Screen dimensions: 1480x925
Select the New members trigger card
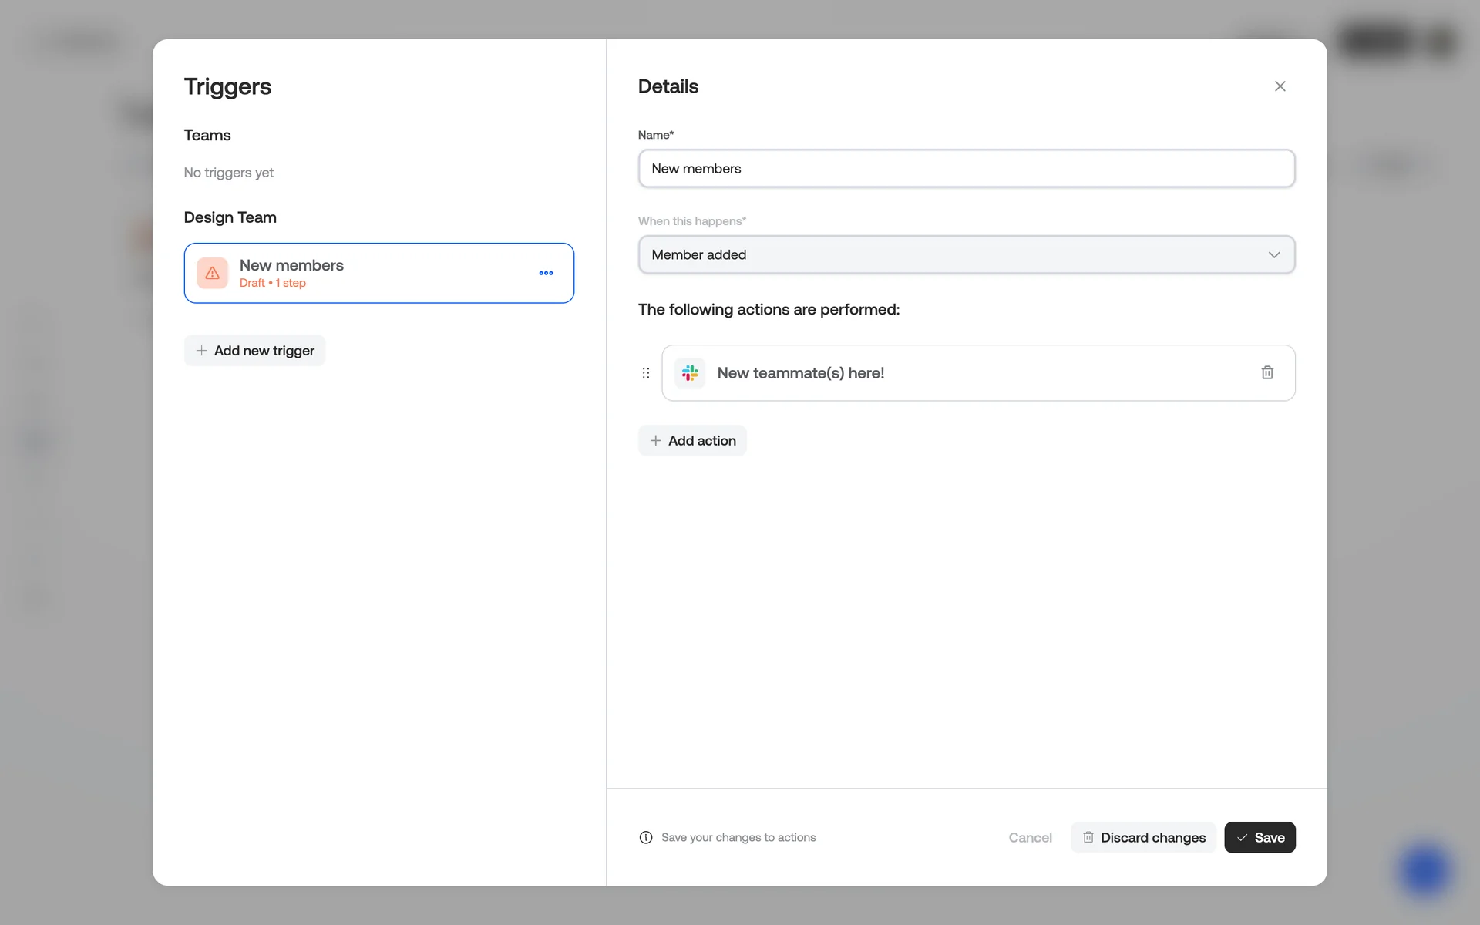click(416, 273)
